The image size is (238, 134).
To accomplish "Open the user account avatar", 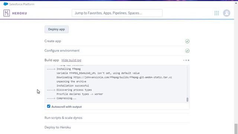I will [226, 13].
